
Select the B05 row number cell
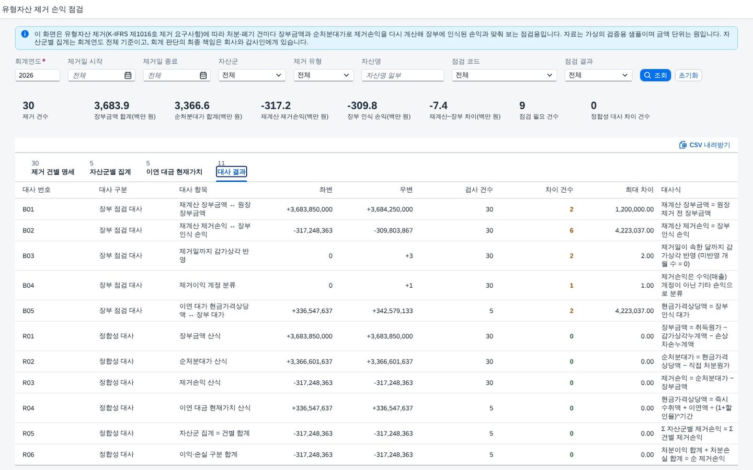click(x=28, y=311)
